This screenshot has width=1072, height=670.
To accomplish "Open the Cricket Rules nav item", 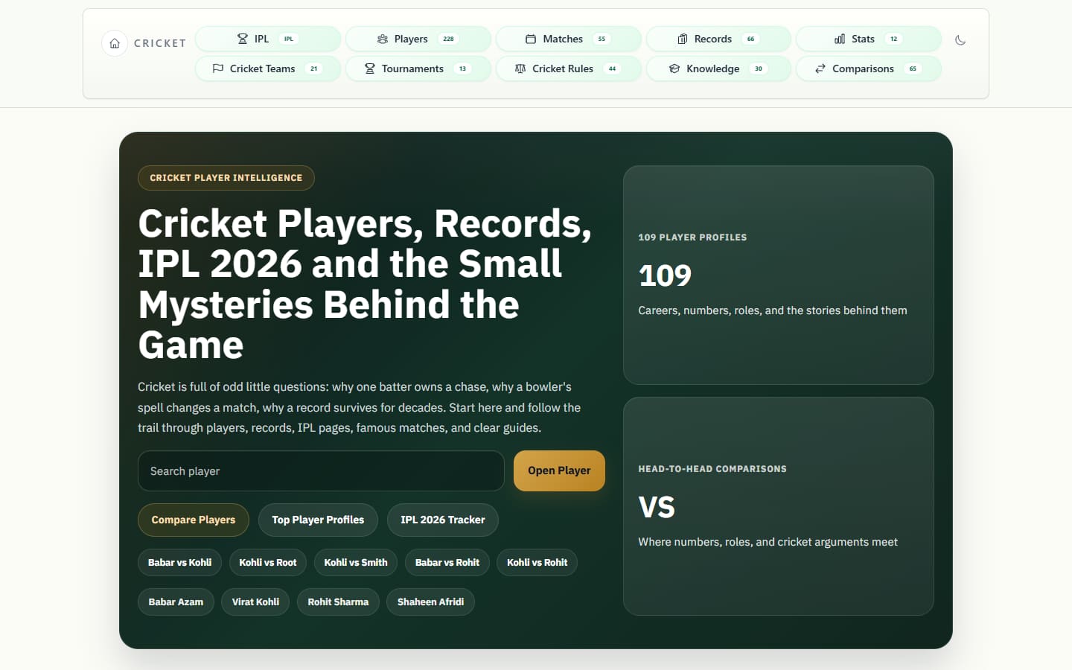I will pyautogui.click(x=569, y=68).
